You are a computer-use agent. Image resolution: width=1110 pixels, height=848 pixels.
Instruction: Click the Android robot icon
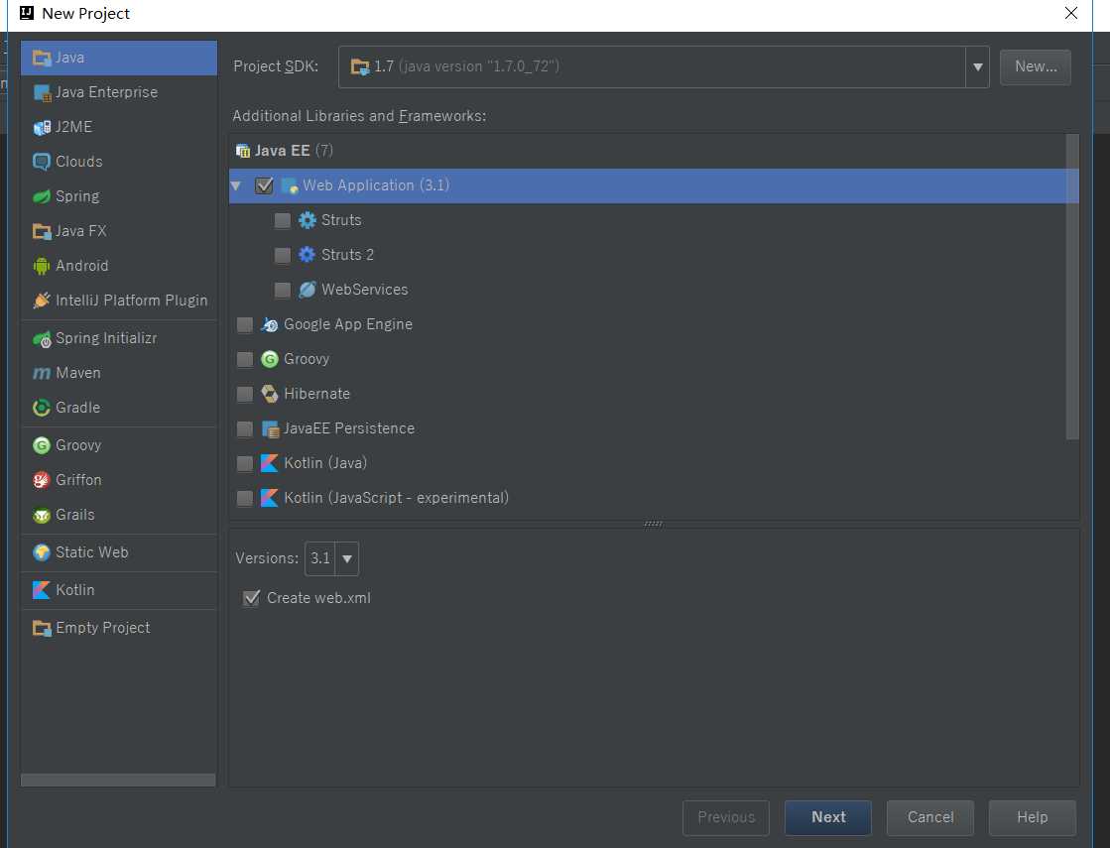click(x=42, y=266)
